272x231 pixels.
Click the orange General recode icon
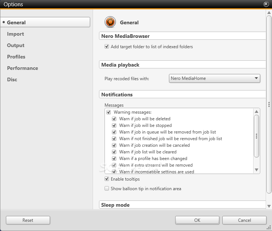(110, 22)
